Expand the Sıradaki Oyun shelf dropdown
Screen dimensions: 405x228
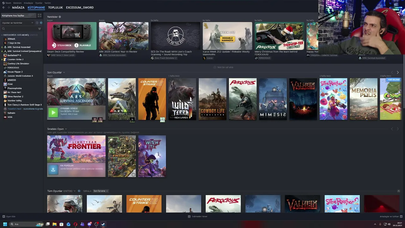[x=66, y=129]
